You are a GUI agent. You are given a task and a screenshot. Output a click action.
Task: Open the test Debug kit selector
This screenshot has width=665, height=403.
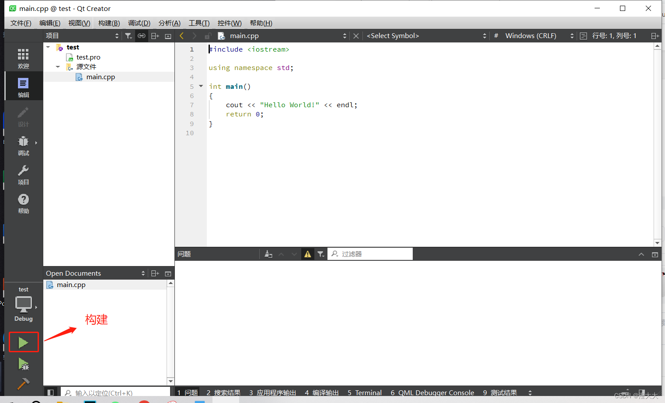tap(24, 305)
